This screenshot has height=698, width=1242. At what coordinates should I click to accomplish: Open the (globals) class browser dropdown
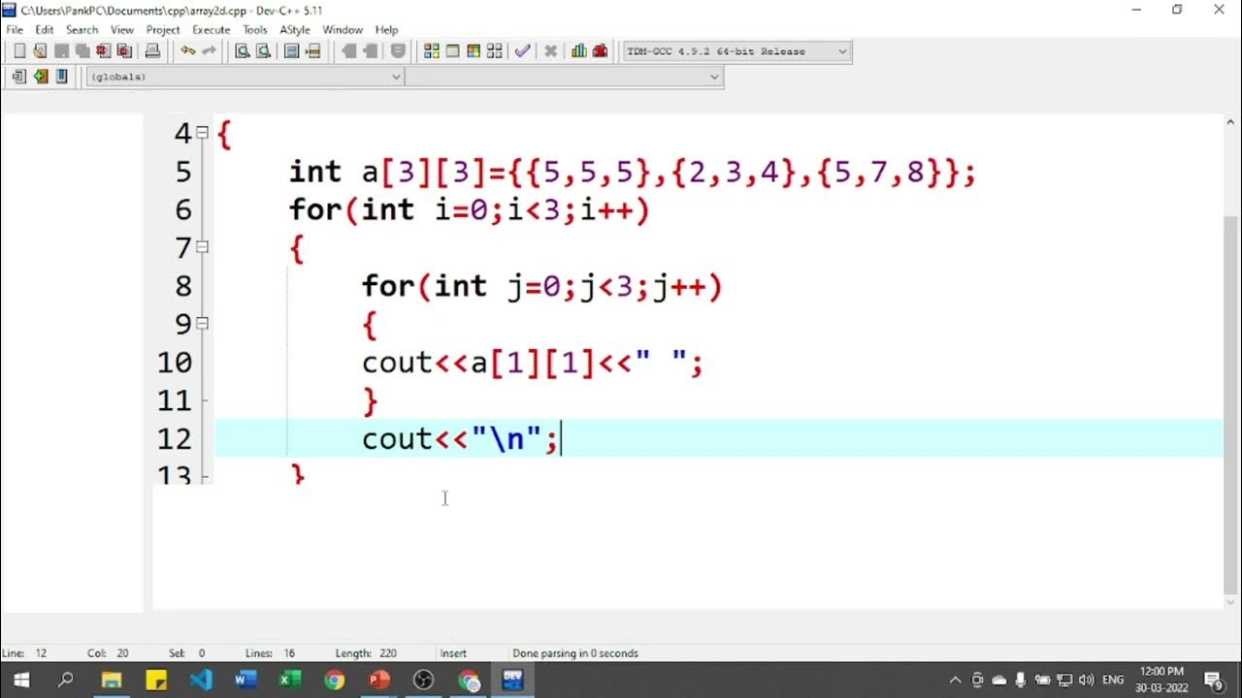coord(396,76)
